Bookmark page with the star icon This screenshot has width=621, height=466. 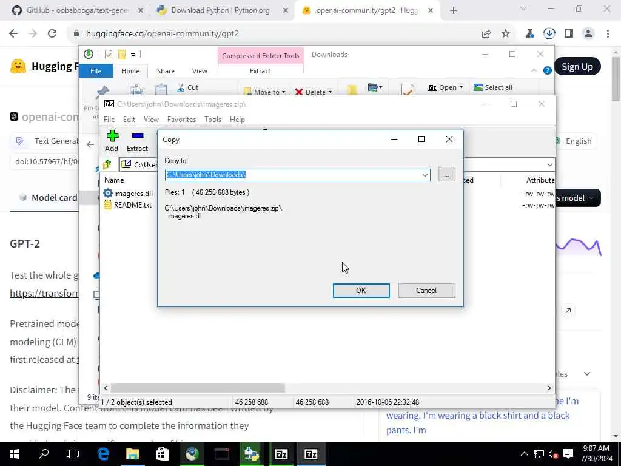(506, 34)
